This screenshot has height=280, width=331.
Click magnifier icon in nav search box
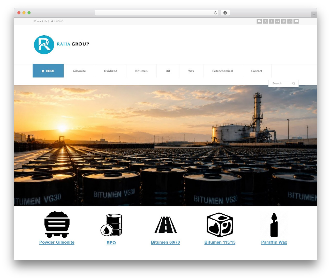tap(294, 83)
